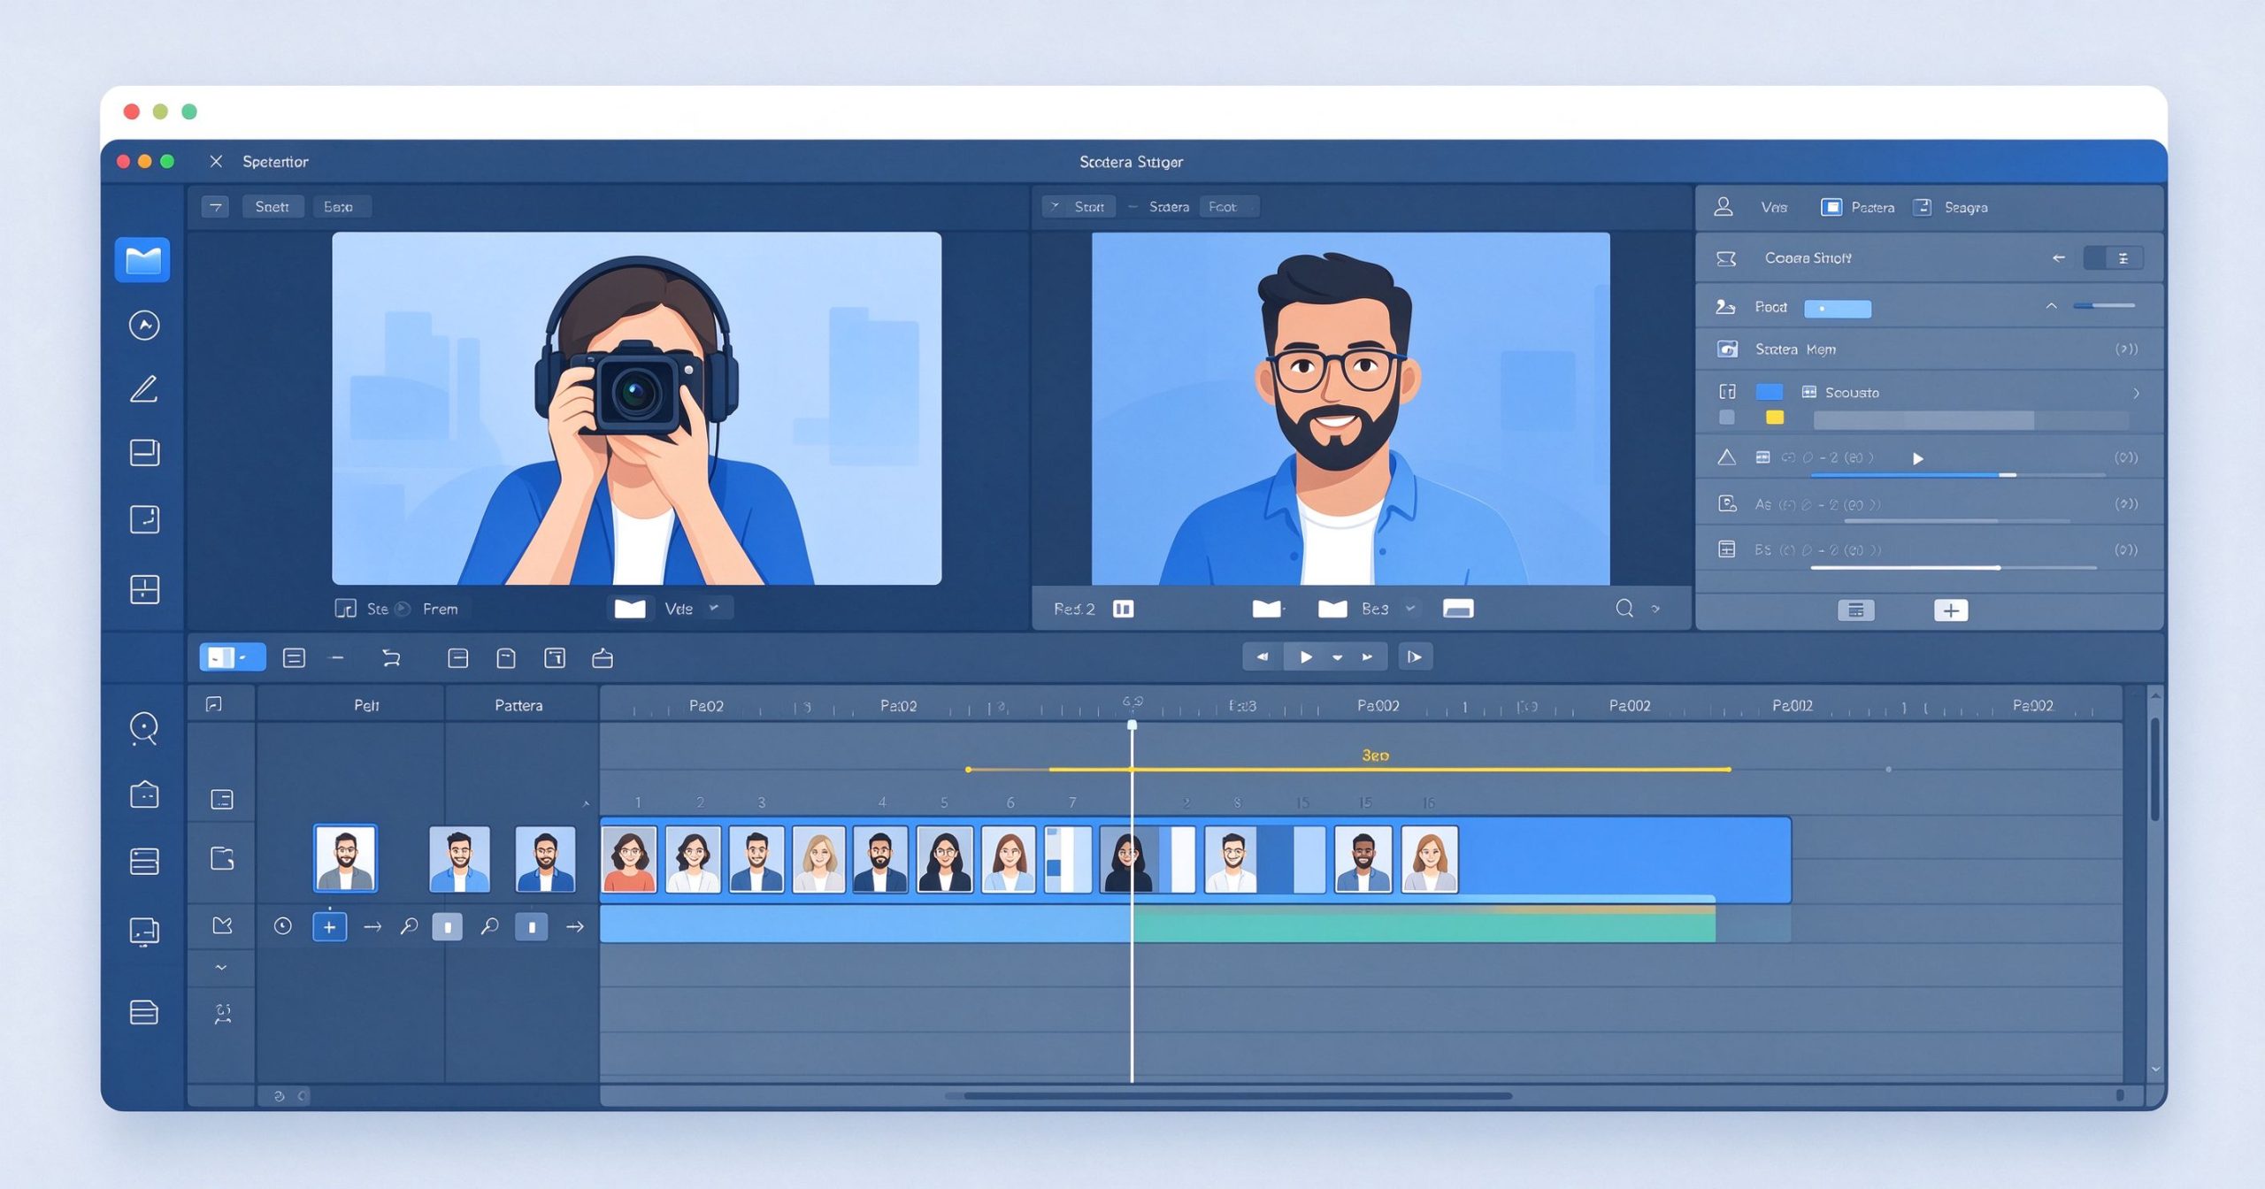The width and height of the screenshot is (2265, 1189).
Task: Open the blue selection mode dropdown in timeline toolbar
Action: click(232, 657)
